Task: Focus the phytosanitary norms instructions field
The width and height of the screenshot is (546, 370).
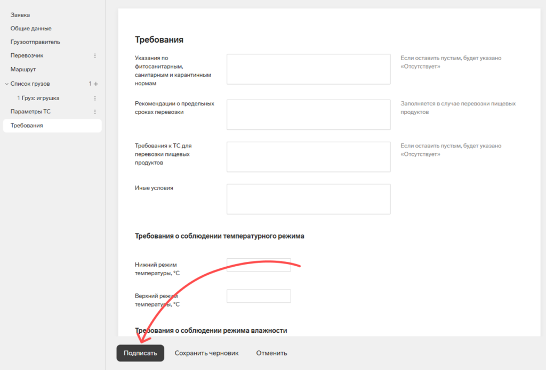Action: tap(309, 69)
